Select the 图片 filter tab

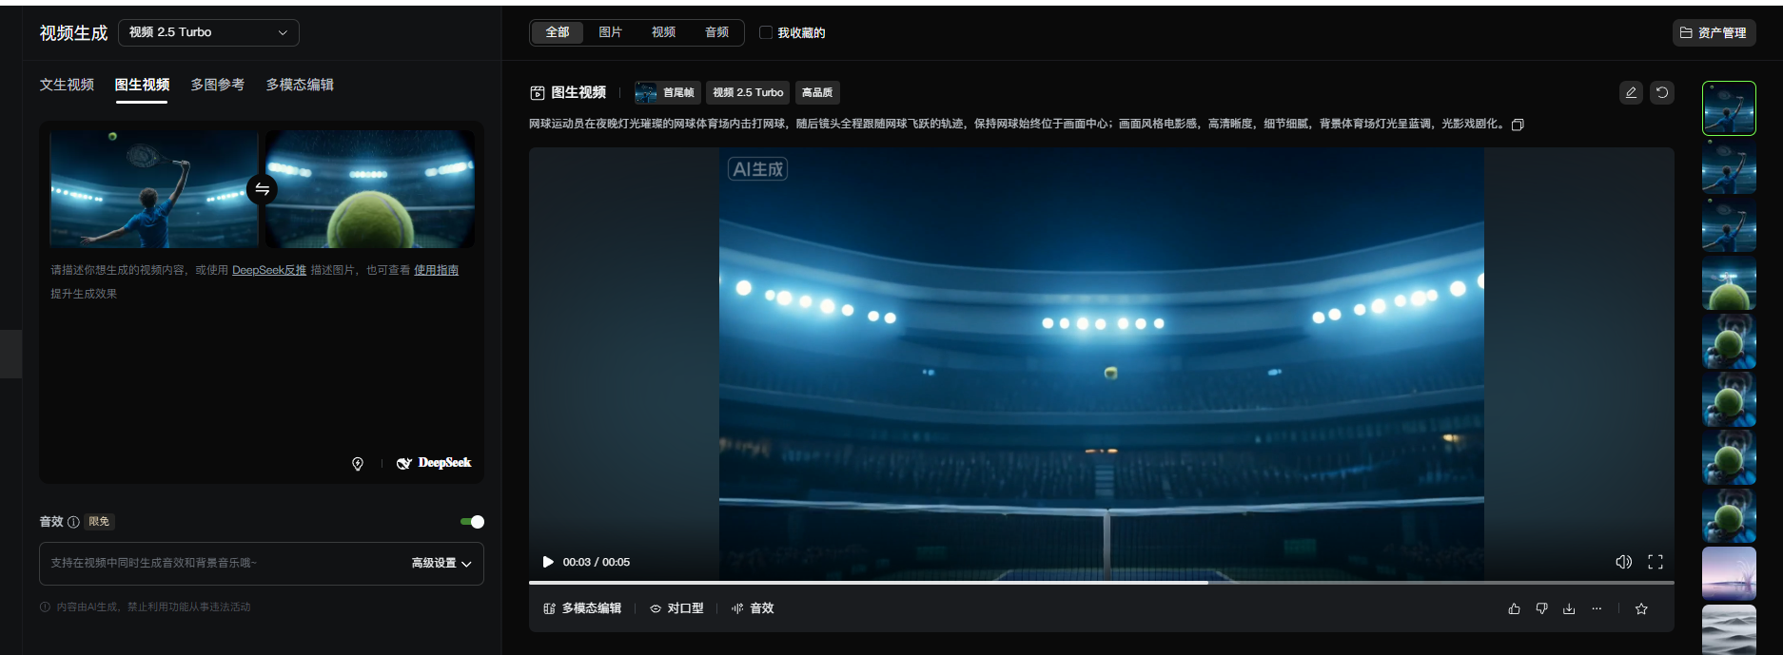pyautogui.click(x=610, y=32)
